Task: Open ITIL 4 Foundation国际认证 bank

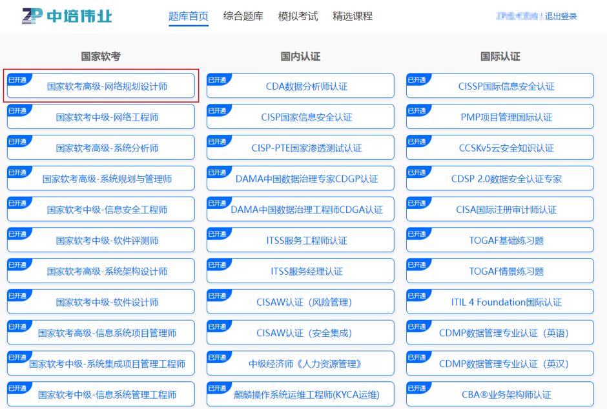Action: [x=506, y=303]
